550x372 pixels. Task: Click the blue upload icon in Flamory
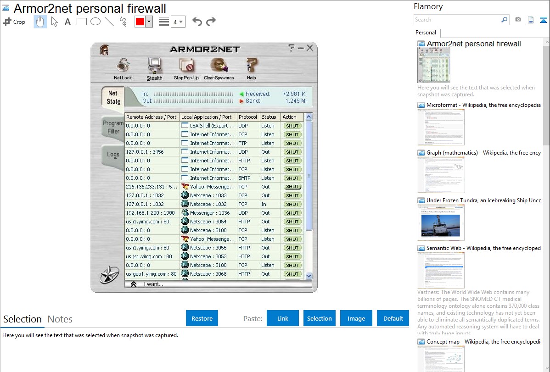coord(543,20)
